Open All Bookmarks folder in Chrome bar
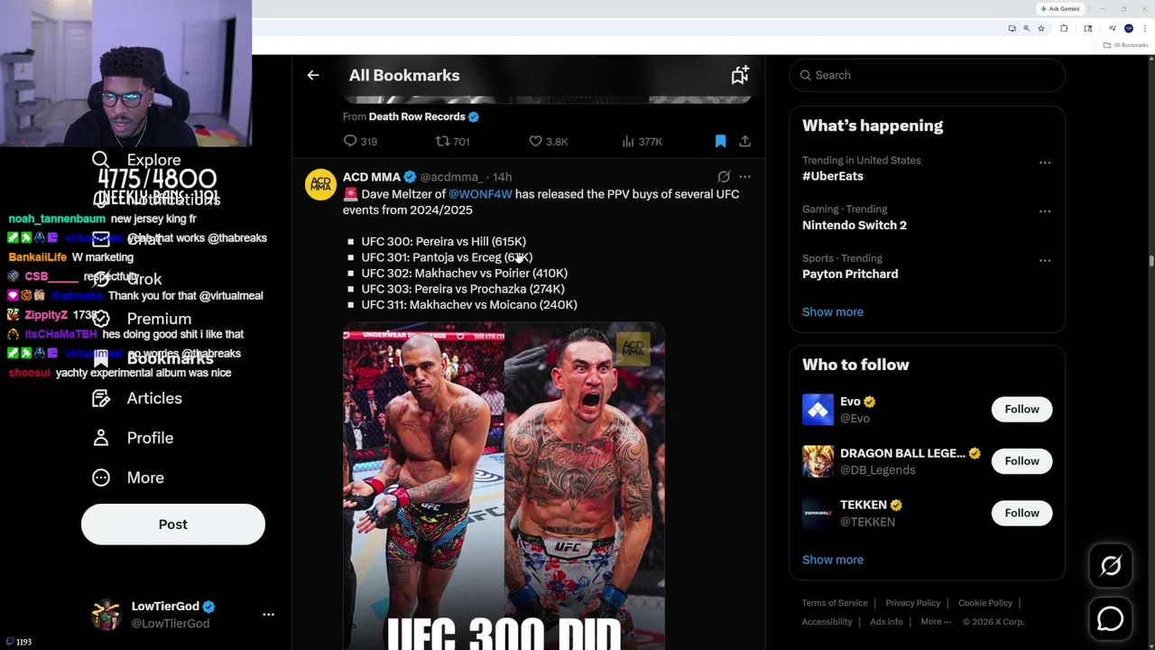 click(1126, 45)
